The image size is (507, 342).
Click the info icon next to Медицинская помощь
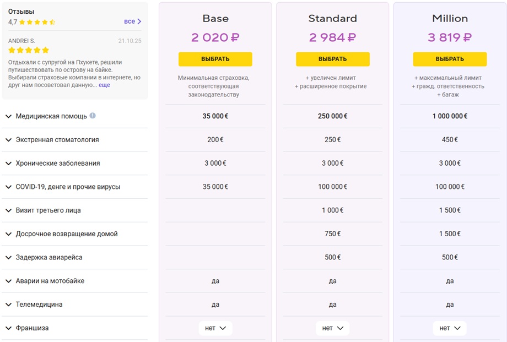(x=93, y=116)
